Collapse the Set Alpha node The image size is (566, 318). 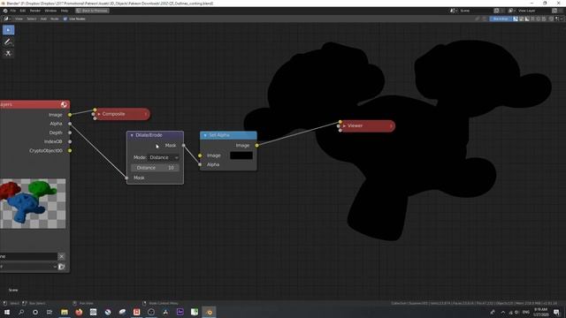(x=205, y=135)
